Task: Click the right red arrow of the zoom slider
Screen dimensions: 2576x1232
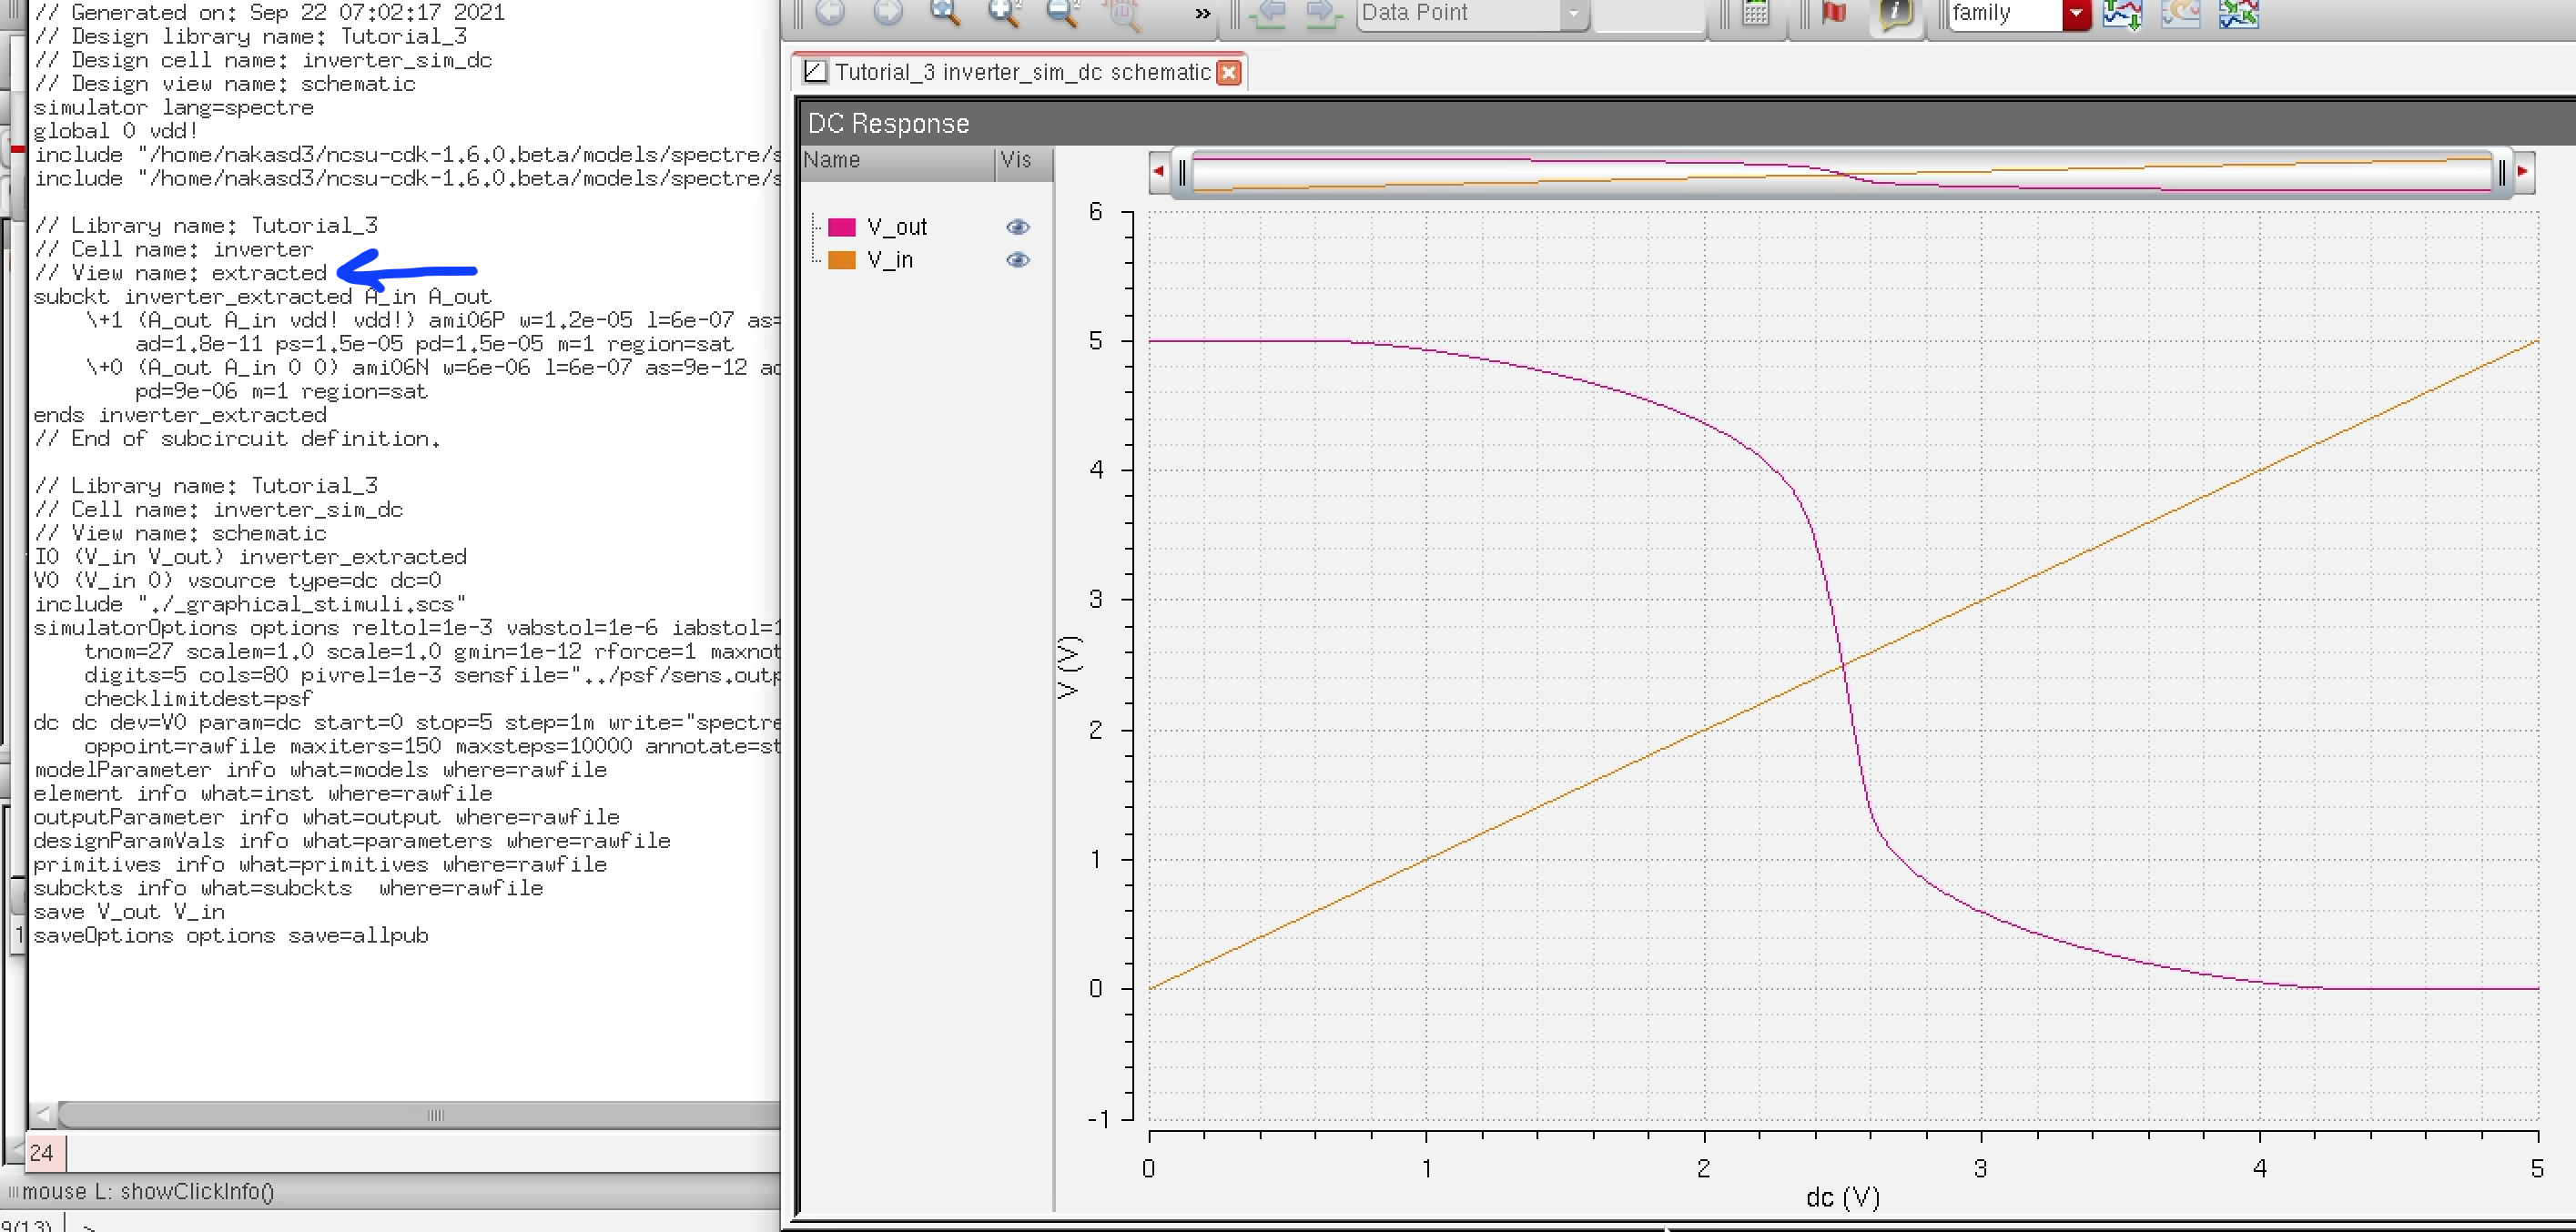Action: 2523,172
